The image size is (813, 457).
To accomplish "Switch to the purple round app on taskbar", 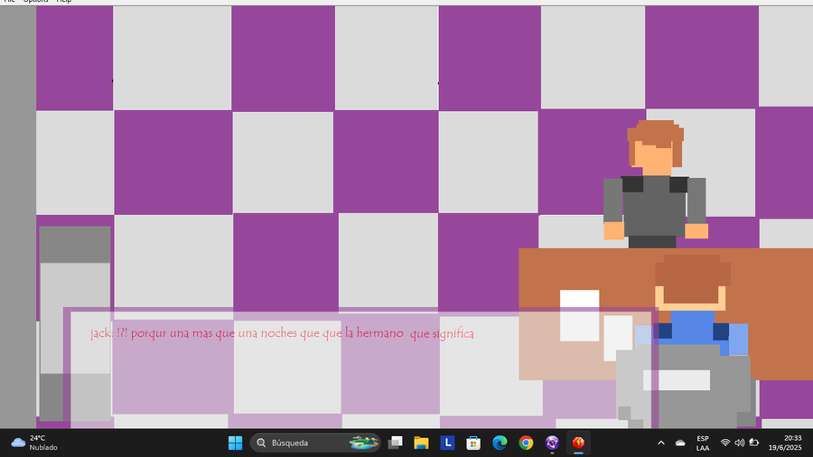I will tap(552, 443).
